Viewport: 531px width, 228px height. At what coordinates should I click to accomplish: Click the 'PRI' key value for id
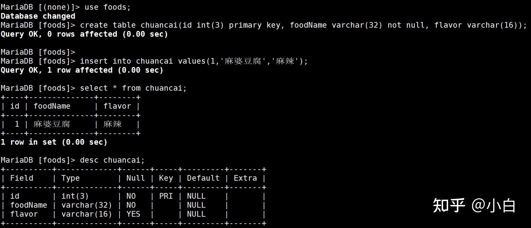coord(166,196)
